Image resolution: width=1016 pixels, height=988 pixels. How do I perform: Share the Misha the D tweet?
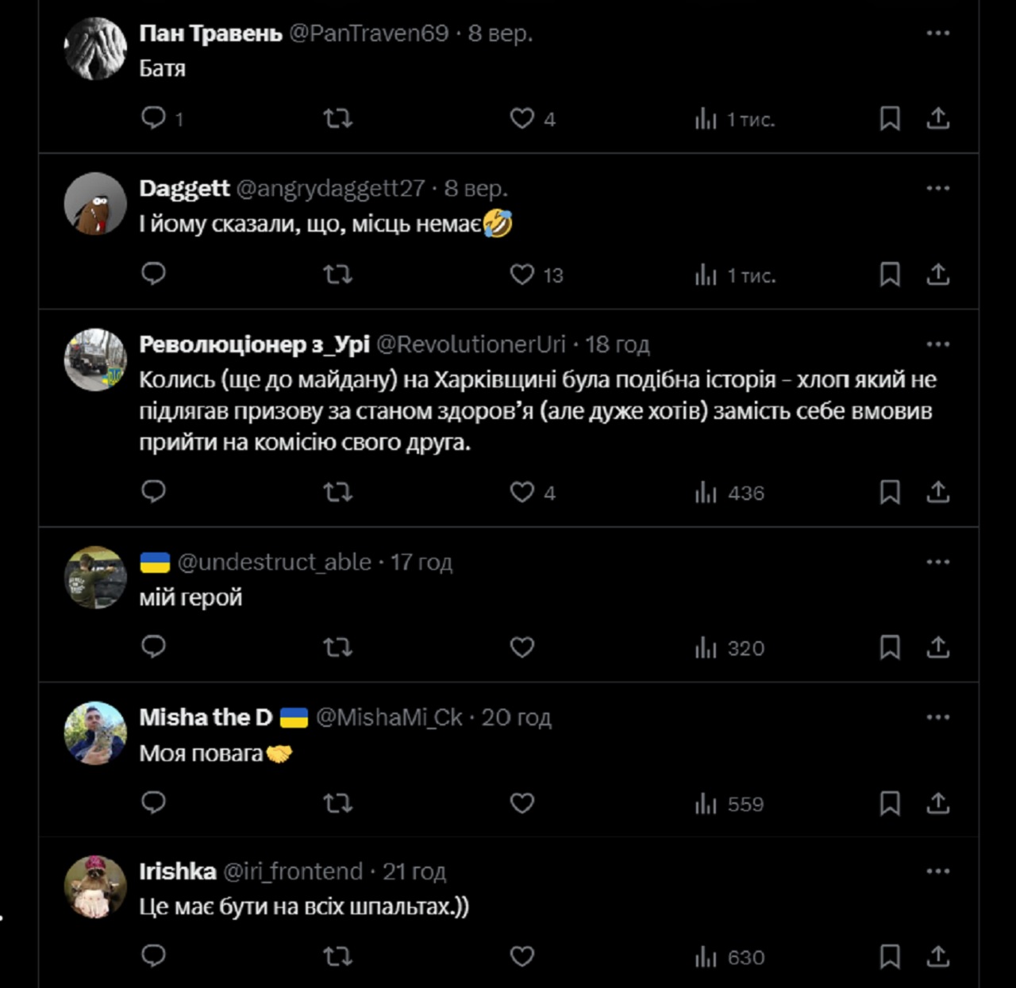pos(937,803)
